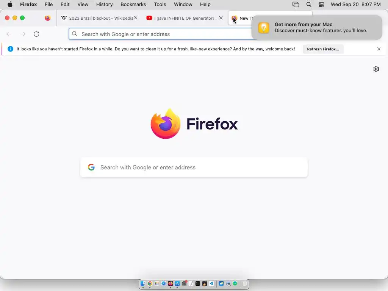Open Trash from the Dock
This screenshot has height=291, width=388.
tap(245, 283)
